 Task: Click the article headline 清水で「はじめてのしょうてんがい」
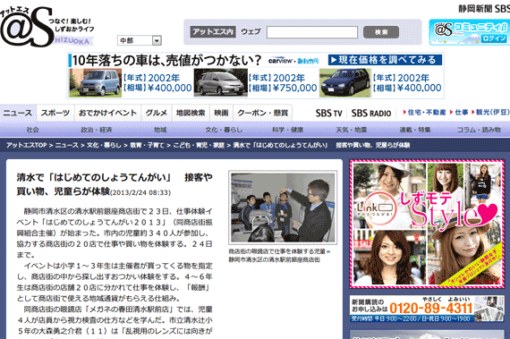[x=115, y=184]
